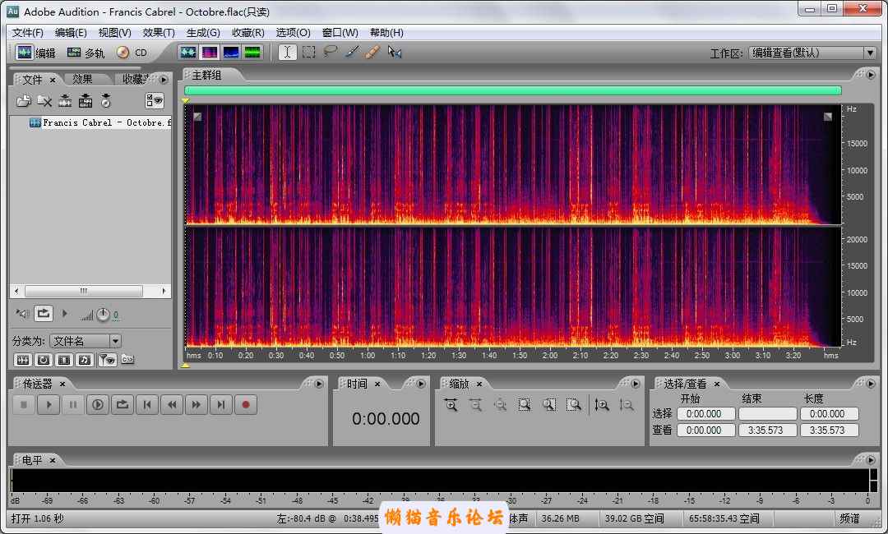The width and height of the screenshot is (888, 534).
Task: Open the 工作区 workspace dropdown
Action: coord(870,53)
